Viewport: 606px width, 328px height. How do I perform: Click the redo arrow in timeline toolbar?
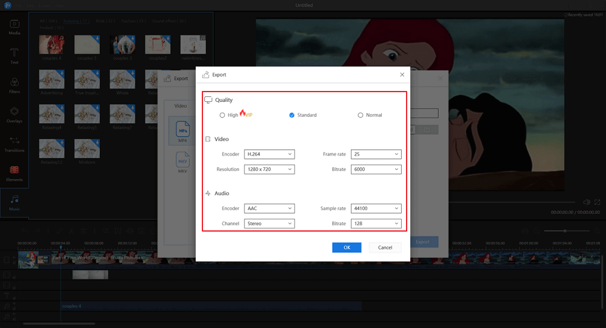coord(37,231)
